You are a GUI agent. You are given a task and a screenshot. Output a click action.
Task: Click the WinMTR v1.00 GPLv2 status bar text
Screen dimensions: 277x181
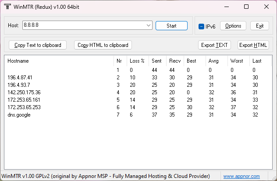click(106, 176)
